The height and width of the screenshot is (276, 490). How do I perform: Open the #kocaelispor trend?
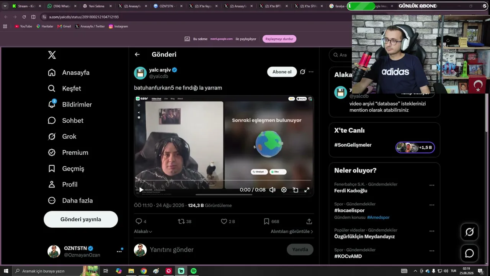click(x=350, y=210)
